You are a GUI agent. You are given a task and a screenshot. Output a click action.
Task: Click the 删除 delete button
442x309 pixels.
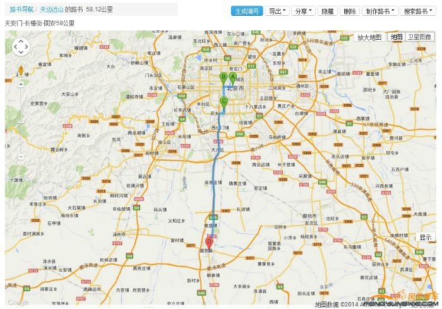point(348,11)
